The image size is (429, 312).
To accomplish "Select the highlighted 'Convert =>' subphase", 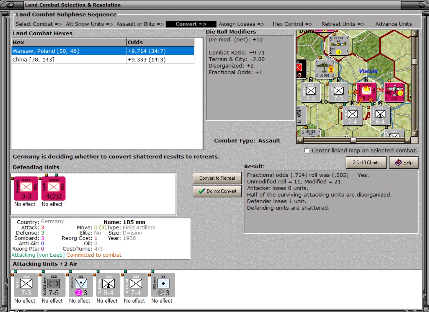I will 191,24.
